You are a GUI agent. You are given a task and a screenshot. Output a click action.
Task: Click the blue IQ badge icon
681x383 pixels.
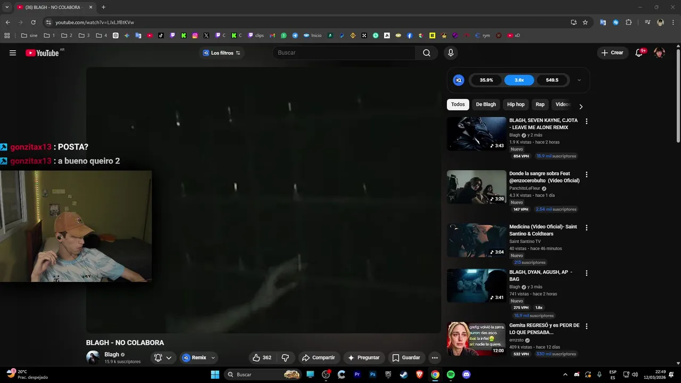click(459, 80)
